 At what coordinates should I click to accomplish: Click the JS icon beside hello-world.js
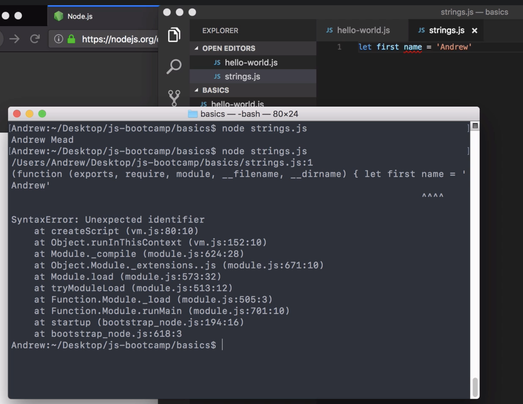[218, 62]
